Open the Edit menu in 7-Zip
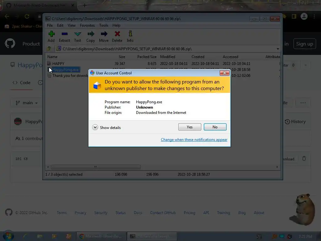The width and height of the screenshot is (321, 241). click(x=60, y=25)
